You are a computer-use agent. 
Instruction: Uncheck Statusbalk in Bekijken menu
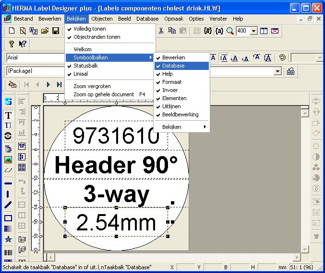coord(85,66)
